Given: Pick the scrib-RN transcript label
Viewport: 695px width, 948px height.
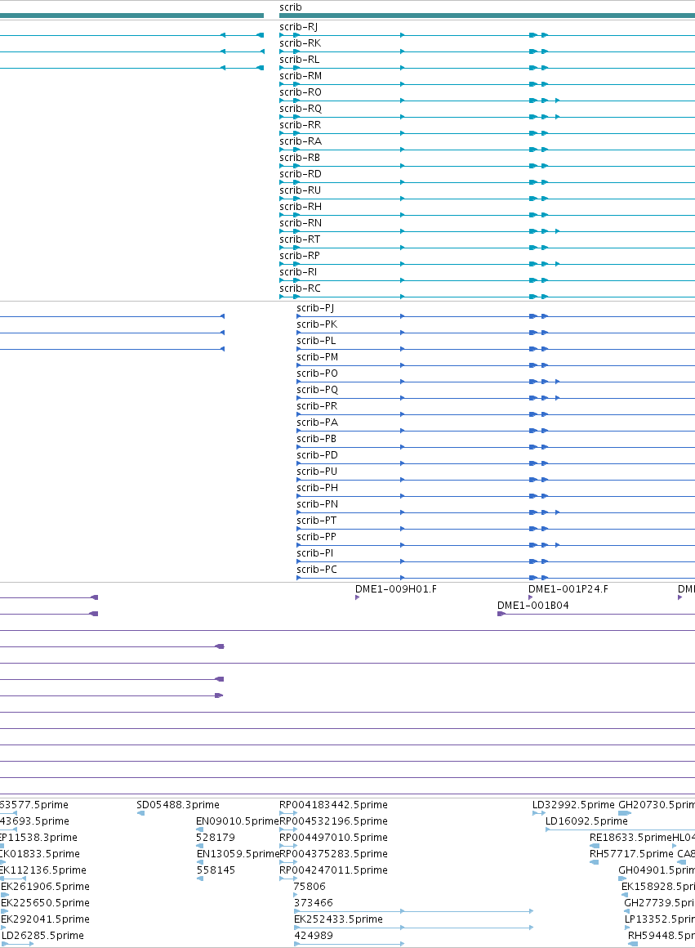Looking at the screenshot, I should [301, 222].
